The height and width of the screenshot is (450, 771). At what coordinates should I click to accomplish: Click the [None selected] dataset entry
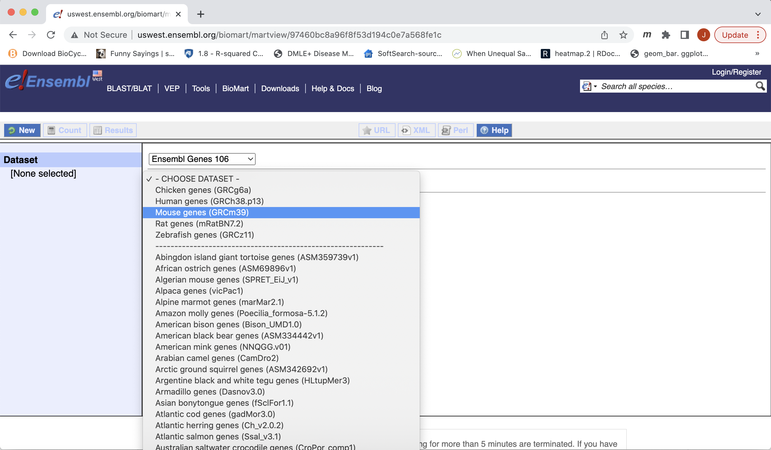[43, 173]
